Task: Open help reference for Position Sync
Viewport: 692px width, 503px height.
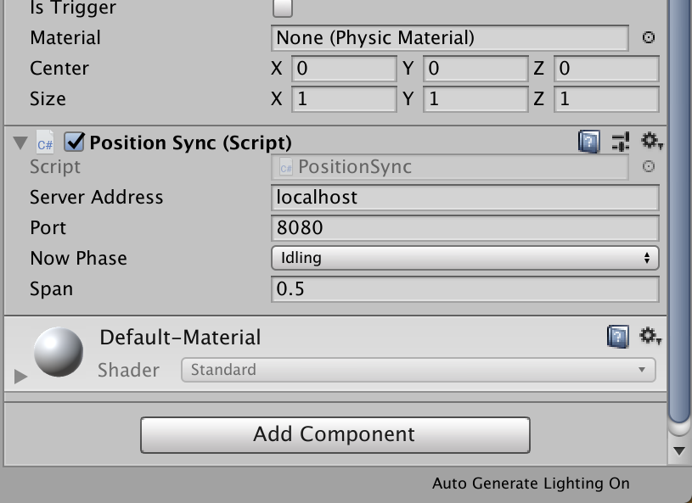Action: [589, 142]
